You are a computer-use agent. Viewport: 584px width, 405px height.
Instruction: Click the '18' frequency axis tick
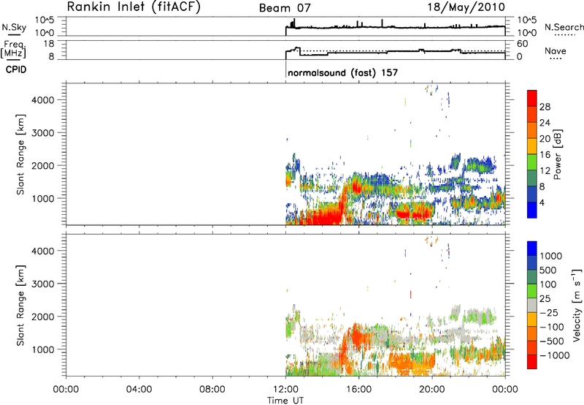click(49, 44)
